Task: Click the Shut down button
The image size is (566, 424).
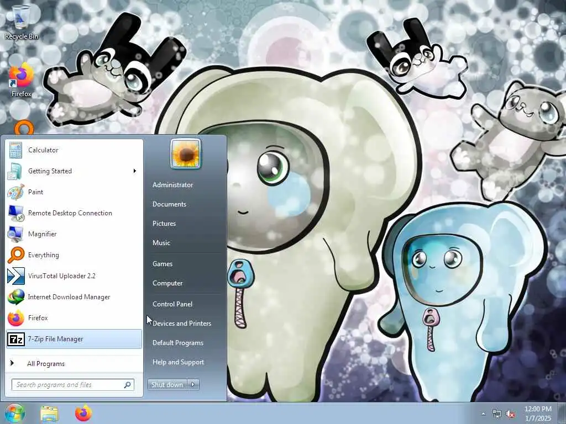Action: pyautogui.click(x=167, y=385)
